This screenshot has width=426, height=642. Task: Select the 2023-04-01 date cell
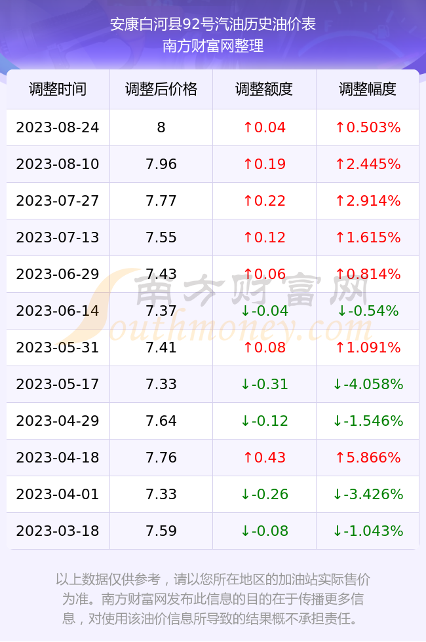pos(58,494)
